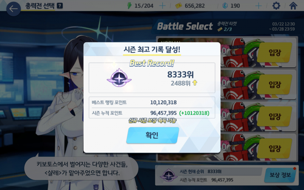Enter the second battle with 입장
Image resolution: width=304 pixels, height=190 pixels.
[275, 84]
